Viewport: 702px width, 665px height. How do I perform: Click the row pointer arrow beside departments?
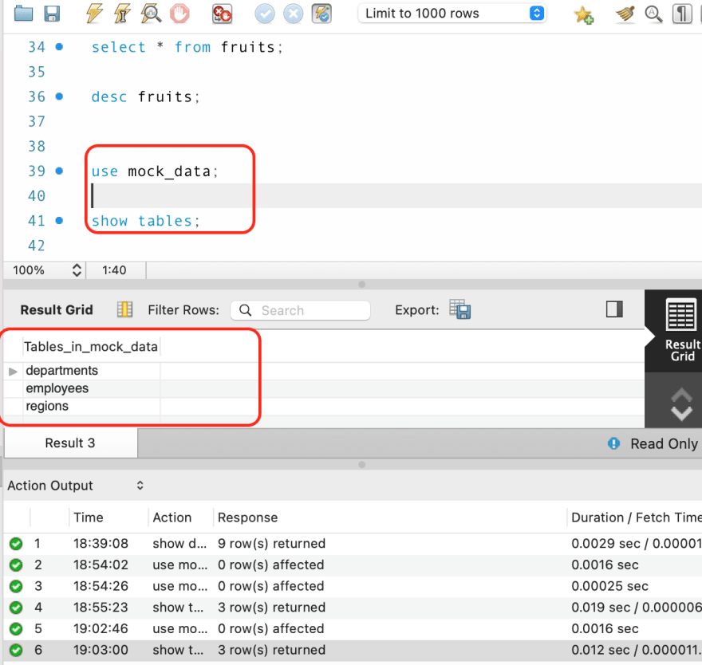[13, 371]
